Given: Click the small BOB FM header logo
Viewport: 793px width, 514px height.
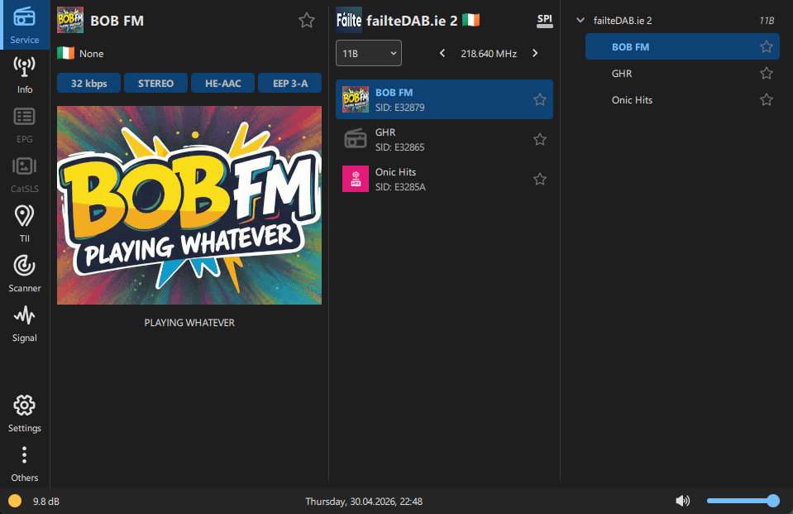Looking at the screenshot, I should [x=70, y=20].
